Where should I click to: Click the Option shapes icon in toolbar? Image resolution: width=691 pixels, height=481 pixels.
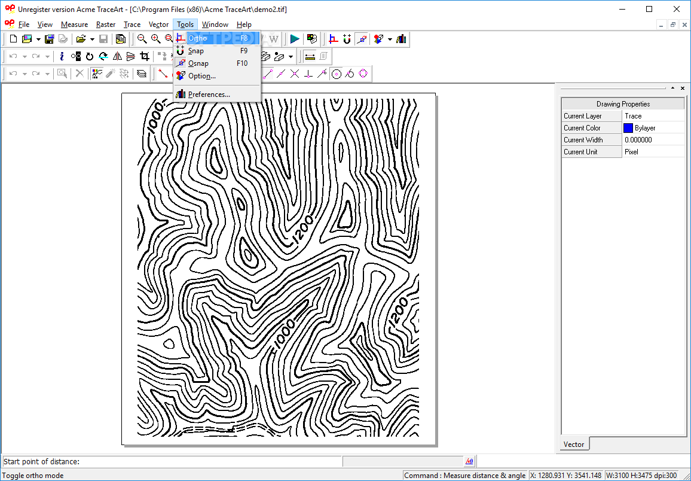click(x=378, y=39)
